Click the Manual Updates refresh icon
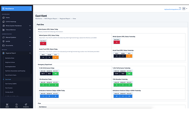Image resolution: width=189 pixels, height=113 pixels. pyautogui.click(x=4, y=37)
